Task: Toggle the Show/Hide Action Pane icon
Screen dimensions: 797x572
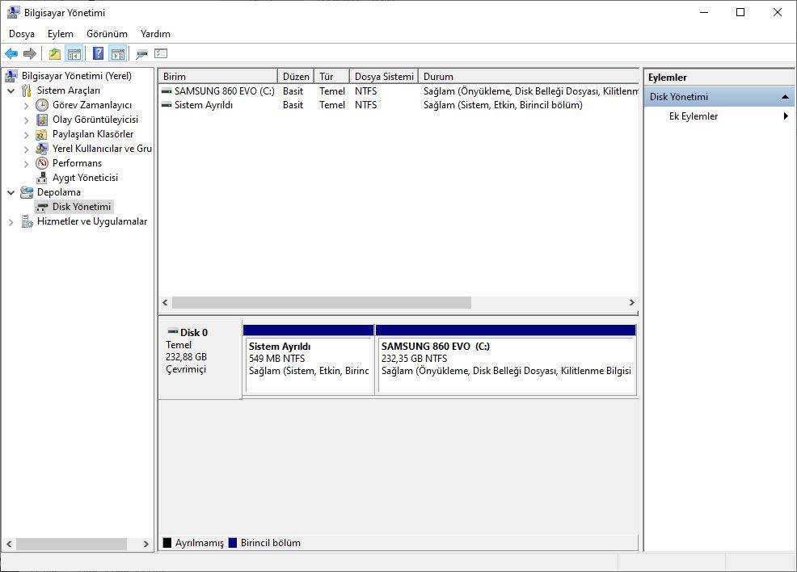Action: [x=118, y=53]
